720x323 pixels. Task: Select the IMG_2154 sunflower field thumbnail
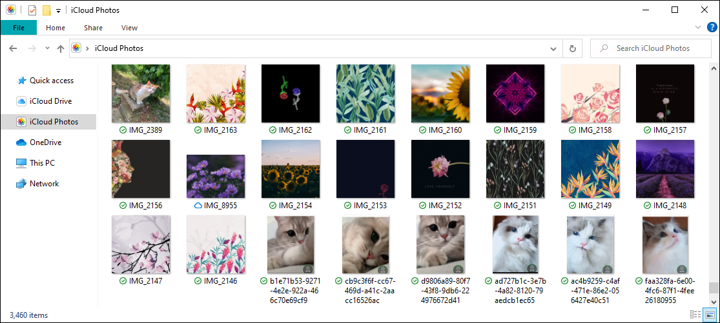pyautogui.click(x=291, y=169)
